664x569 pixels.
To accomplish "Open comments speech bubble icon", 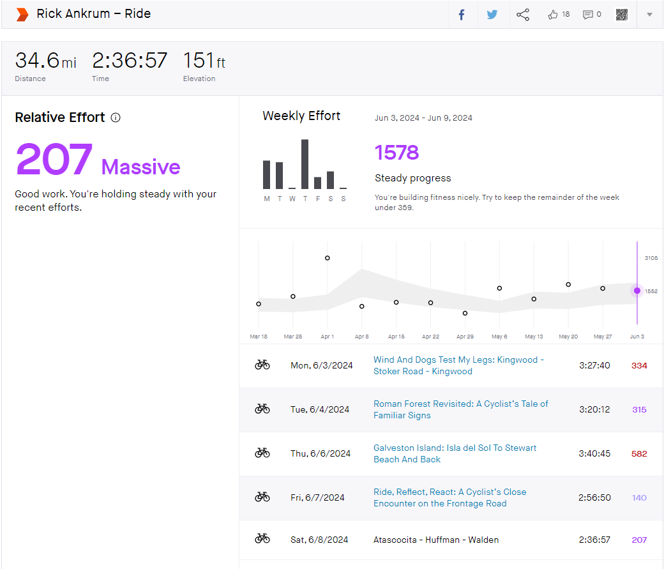I will [587, 15].
